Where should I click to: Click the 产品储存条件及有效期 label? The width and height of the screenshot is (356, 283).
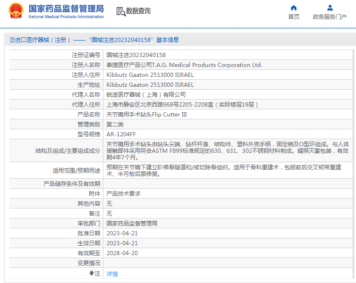point(72,183)
